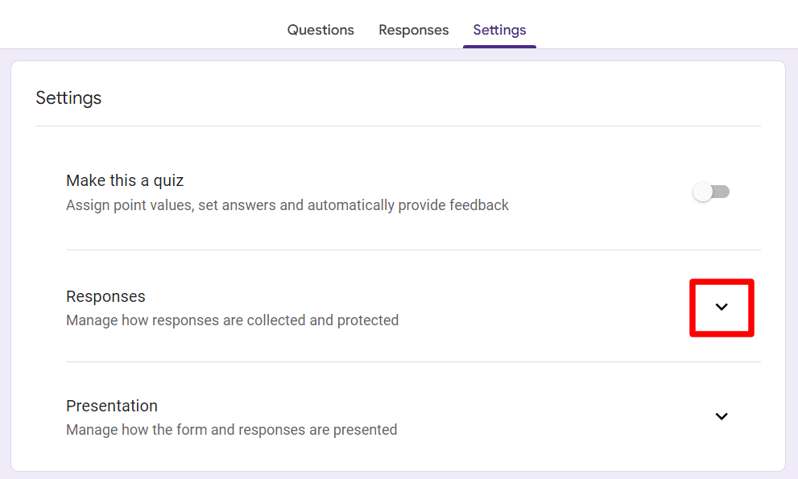Open the Responses section via its title
This screenshot has height=479, width=798.
pos(105,296)
